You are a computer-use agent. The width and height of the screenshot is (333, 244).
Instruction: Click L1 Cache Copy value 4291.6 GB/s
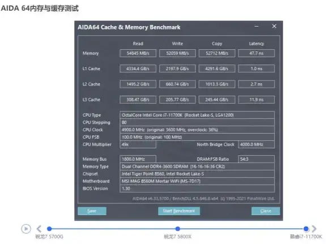pos(217,69)
